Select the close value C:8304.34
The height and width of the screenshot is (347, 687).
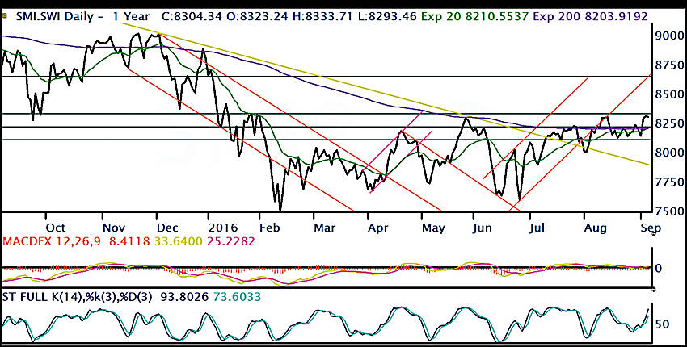[x=193, y=17]
